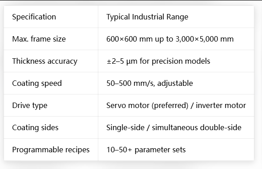Click the text 'inverter motor'
Image resolution: width=262 pixels, height=169 pixels.
point(221,105)
